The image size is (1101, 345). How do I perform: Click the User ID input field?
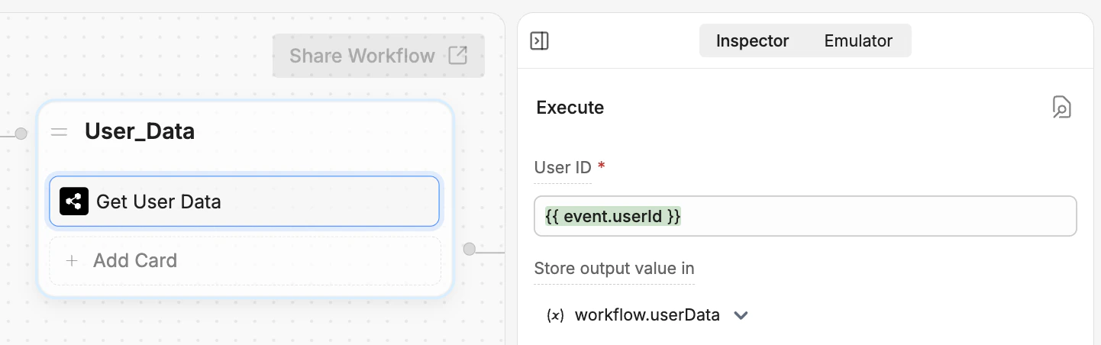pyautogui.click(x=805, y=217)
